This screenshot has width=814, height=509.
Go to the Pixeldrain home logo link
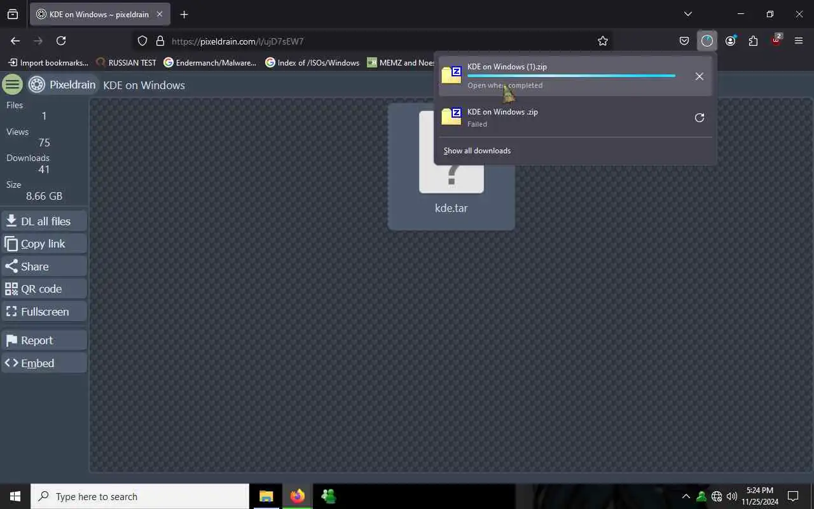(62, 85)
